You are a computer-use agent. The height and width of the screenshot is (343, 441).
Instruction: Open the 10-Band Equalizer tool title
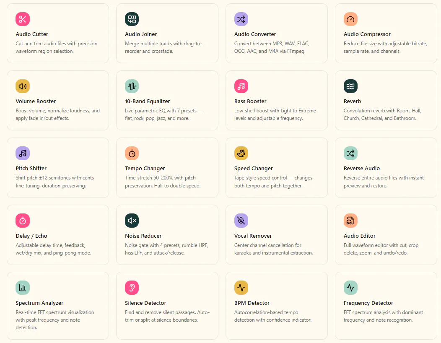click(148, 101)
